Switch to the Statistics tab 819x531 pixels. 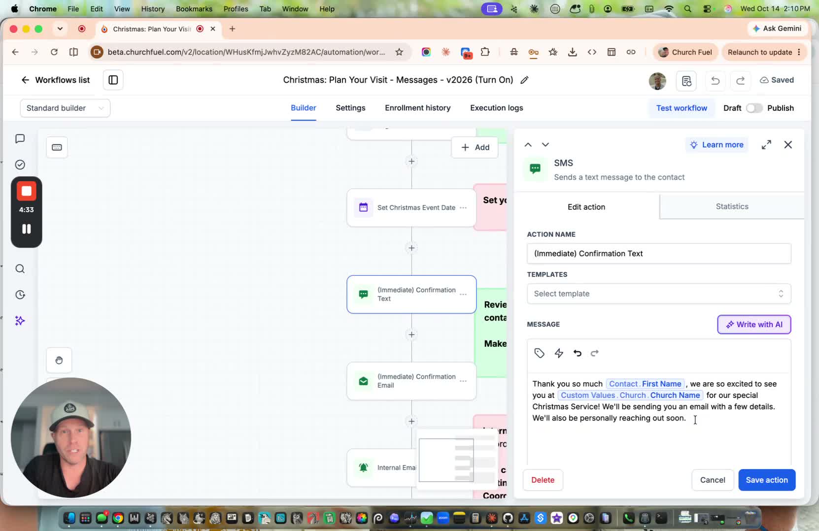(x=732, y=206)
